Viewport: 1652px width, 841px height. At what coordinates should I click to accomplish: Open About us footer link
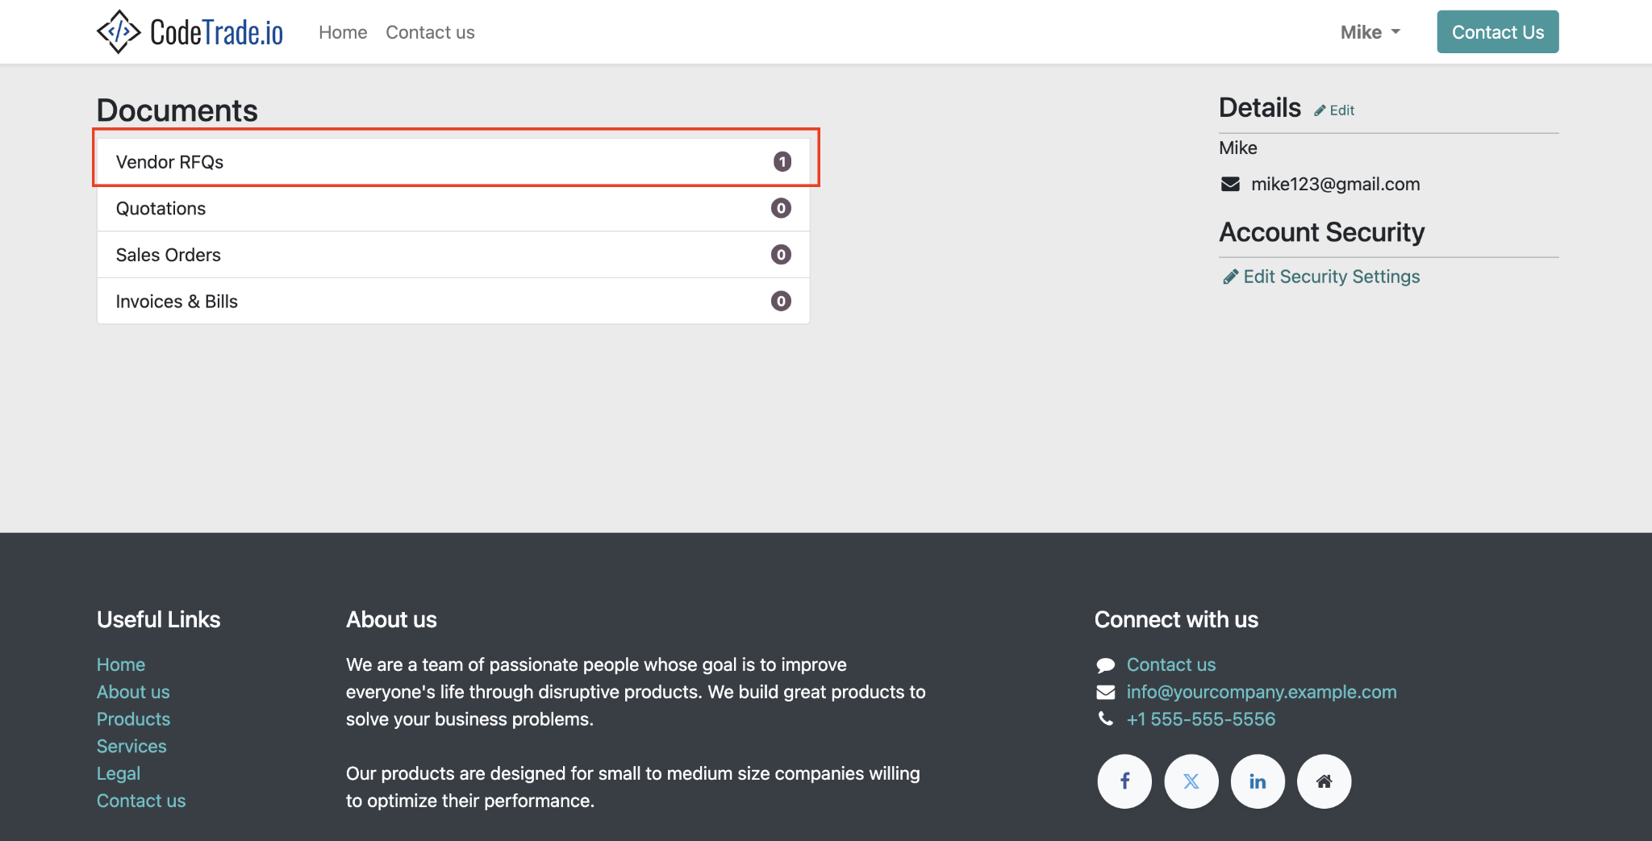[133, 692]
